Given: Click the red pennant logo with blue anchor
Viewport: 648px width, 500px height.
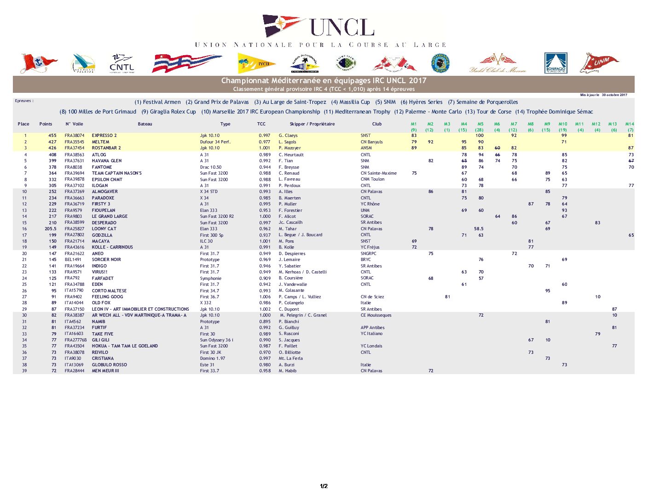Looking at the screenshot, I should tap(39, 63).
